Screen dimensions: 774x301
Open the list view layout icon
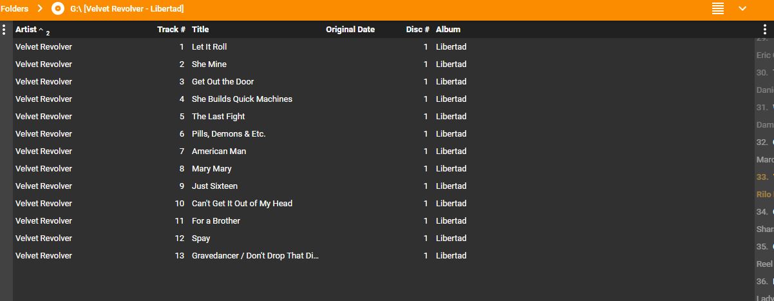coord(718,8)
